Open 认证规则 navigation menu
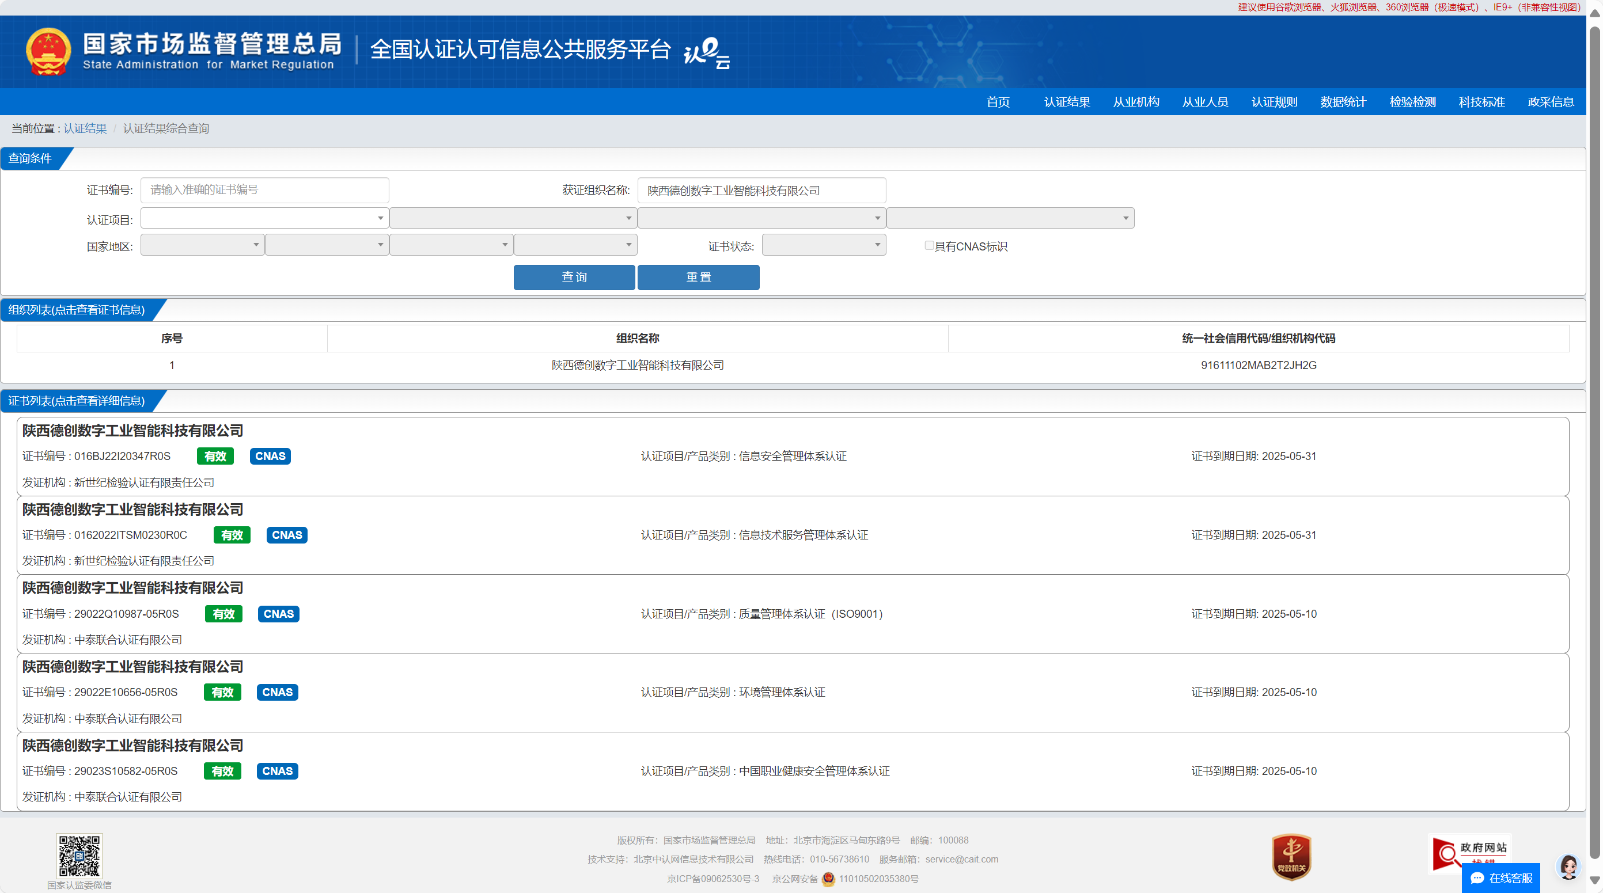The image size is (1603, 893). tap(1274, 102)
